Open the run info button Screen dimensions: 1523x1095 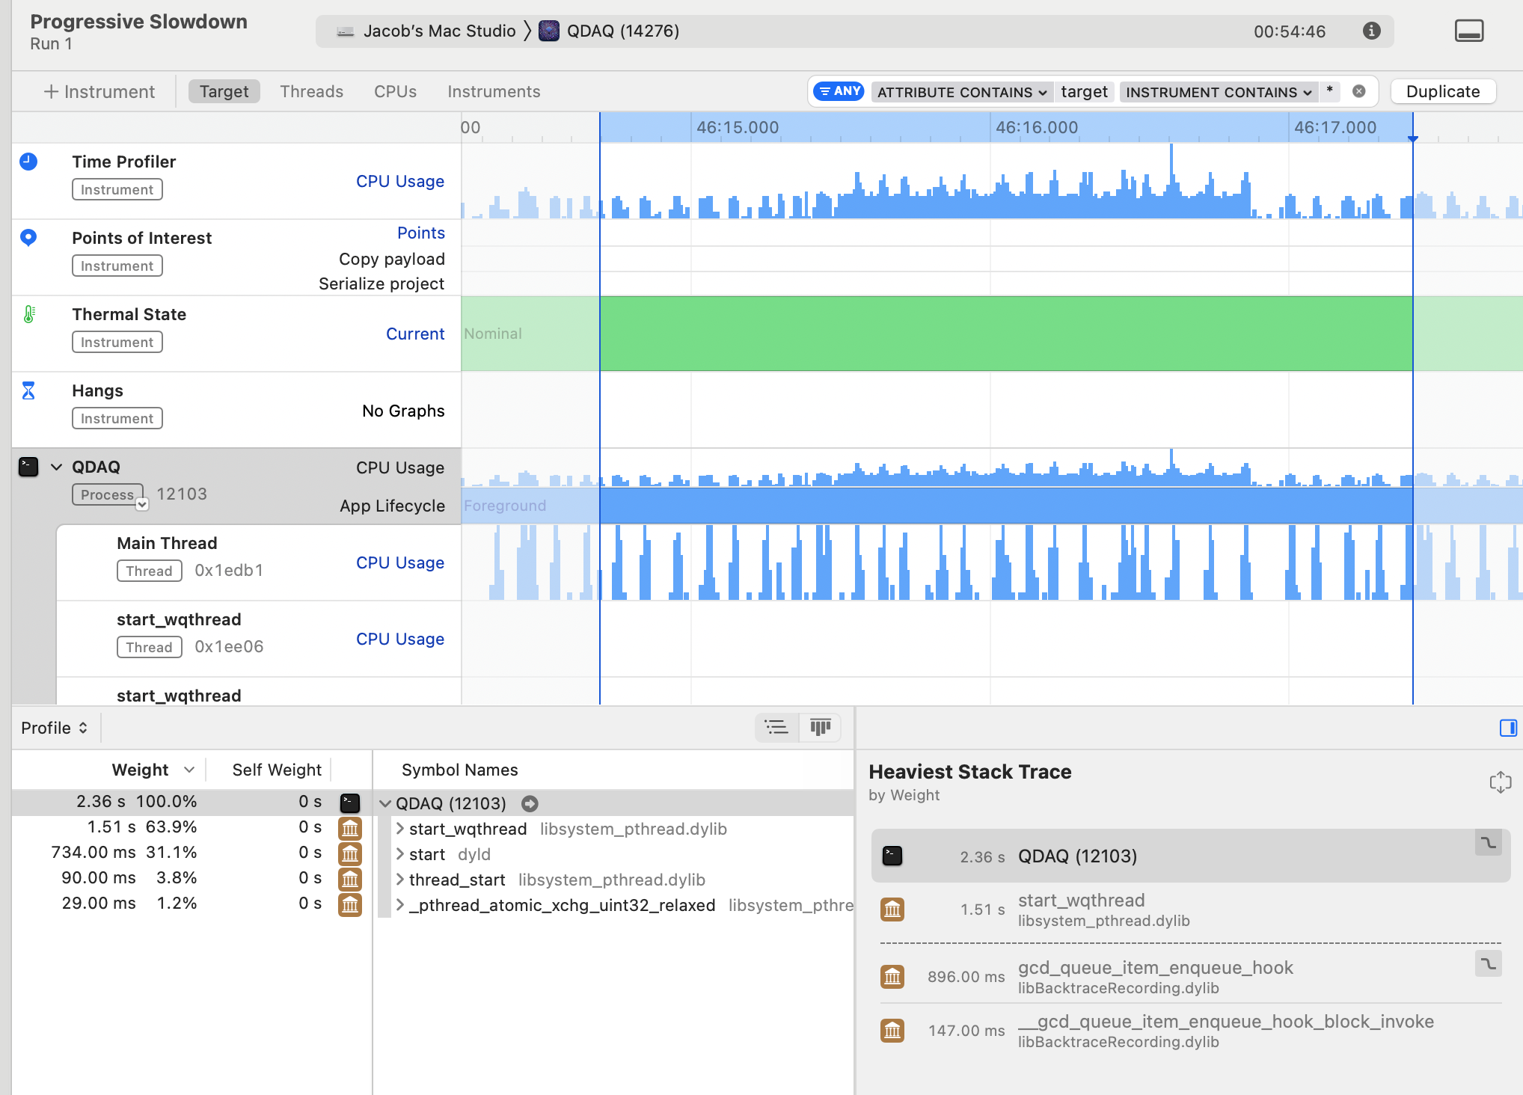pyautogui.click(x=1371, y=31)
